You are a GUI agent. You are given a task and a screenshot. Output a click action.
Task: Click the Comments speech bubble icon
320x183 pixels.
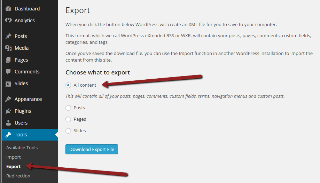(8, 72)
